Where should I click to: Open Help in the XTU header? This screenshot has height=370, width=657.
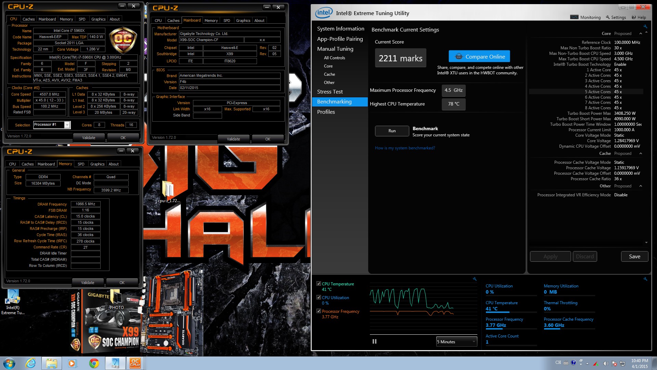(x=639, y=17)
